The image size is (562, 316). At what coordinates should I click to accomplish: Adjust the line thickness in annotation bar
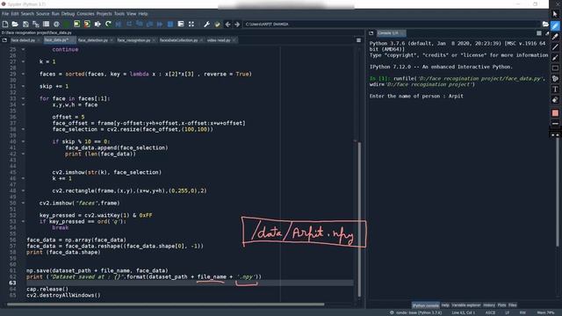point(555,124)
